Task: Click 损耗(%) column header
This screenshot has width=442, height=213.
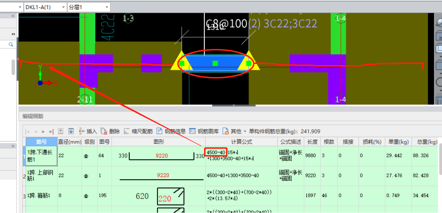Action: click(x=372, y=142)
